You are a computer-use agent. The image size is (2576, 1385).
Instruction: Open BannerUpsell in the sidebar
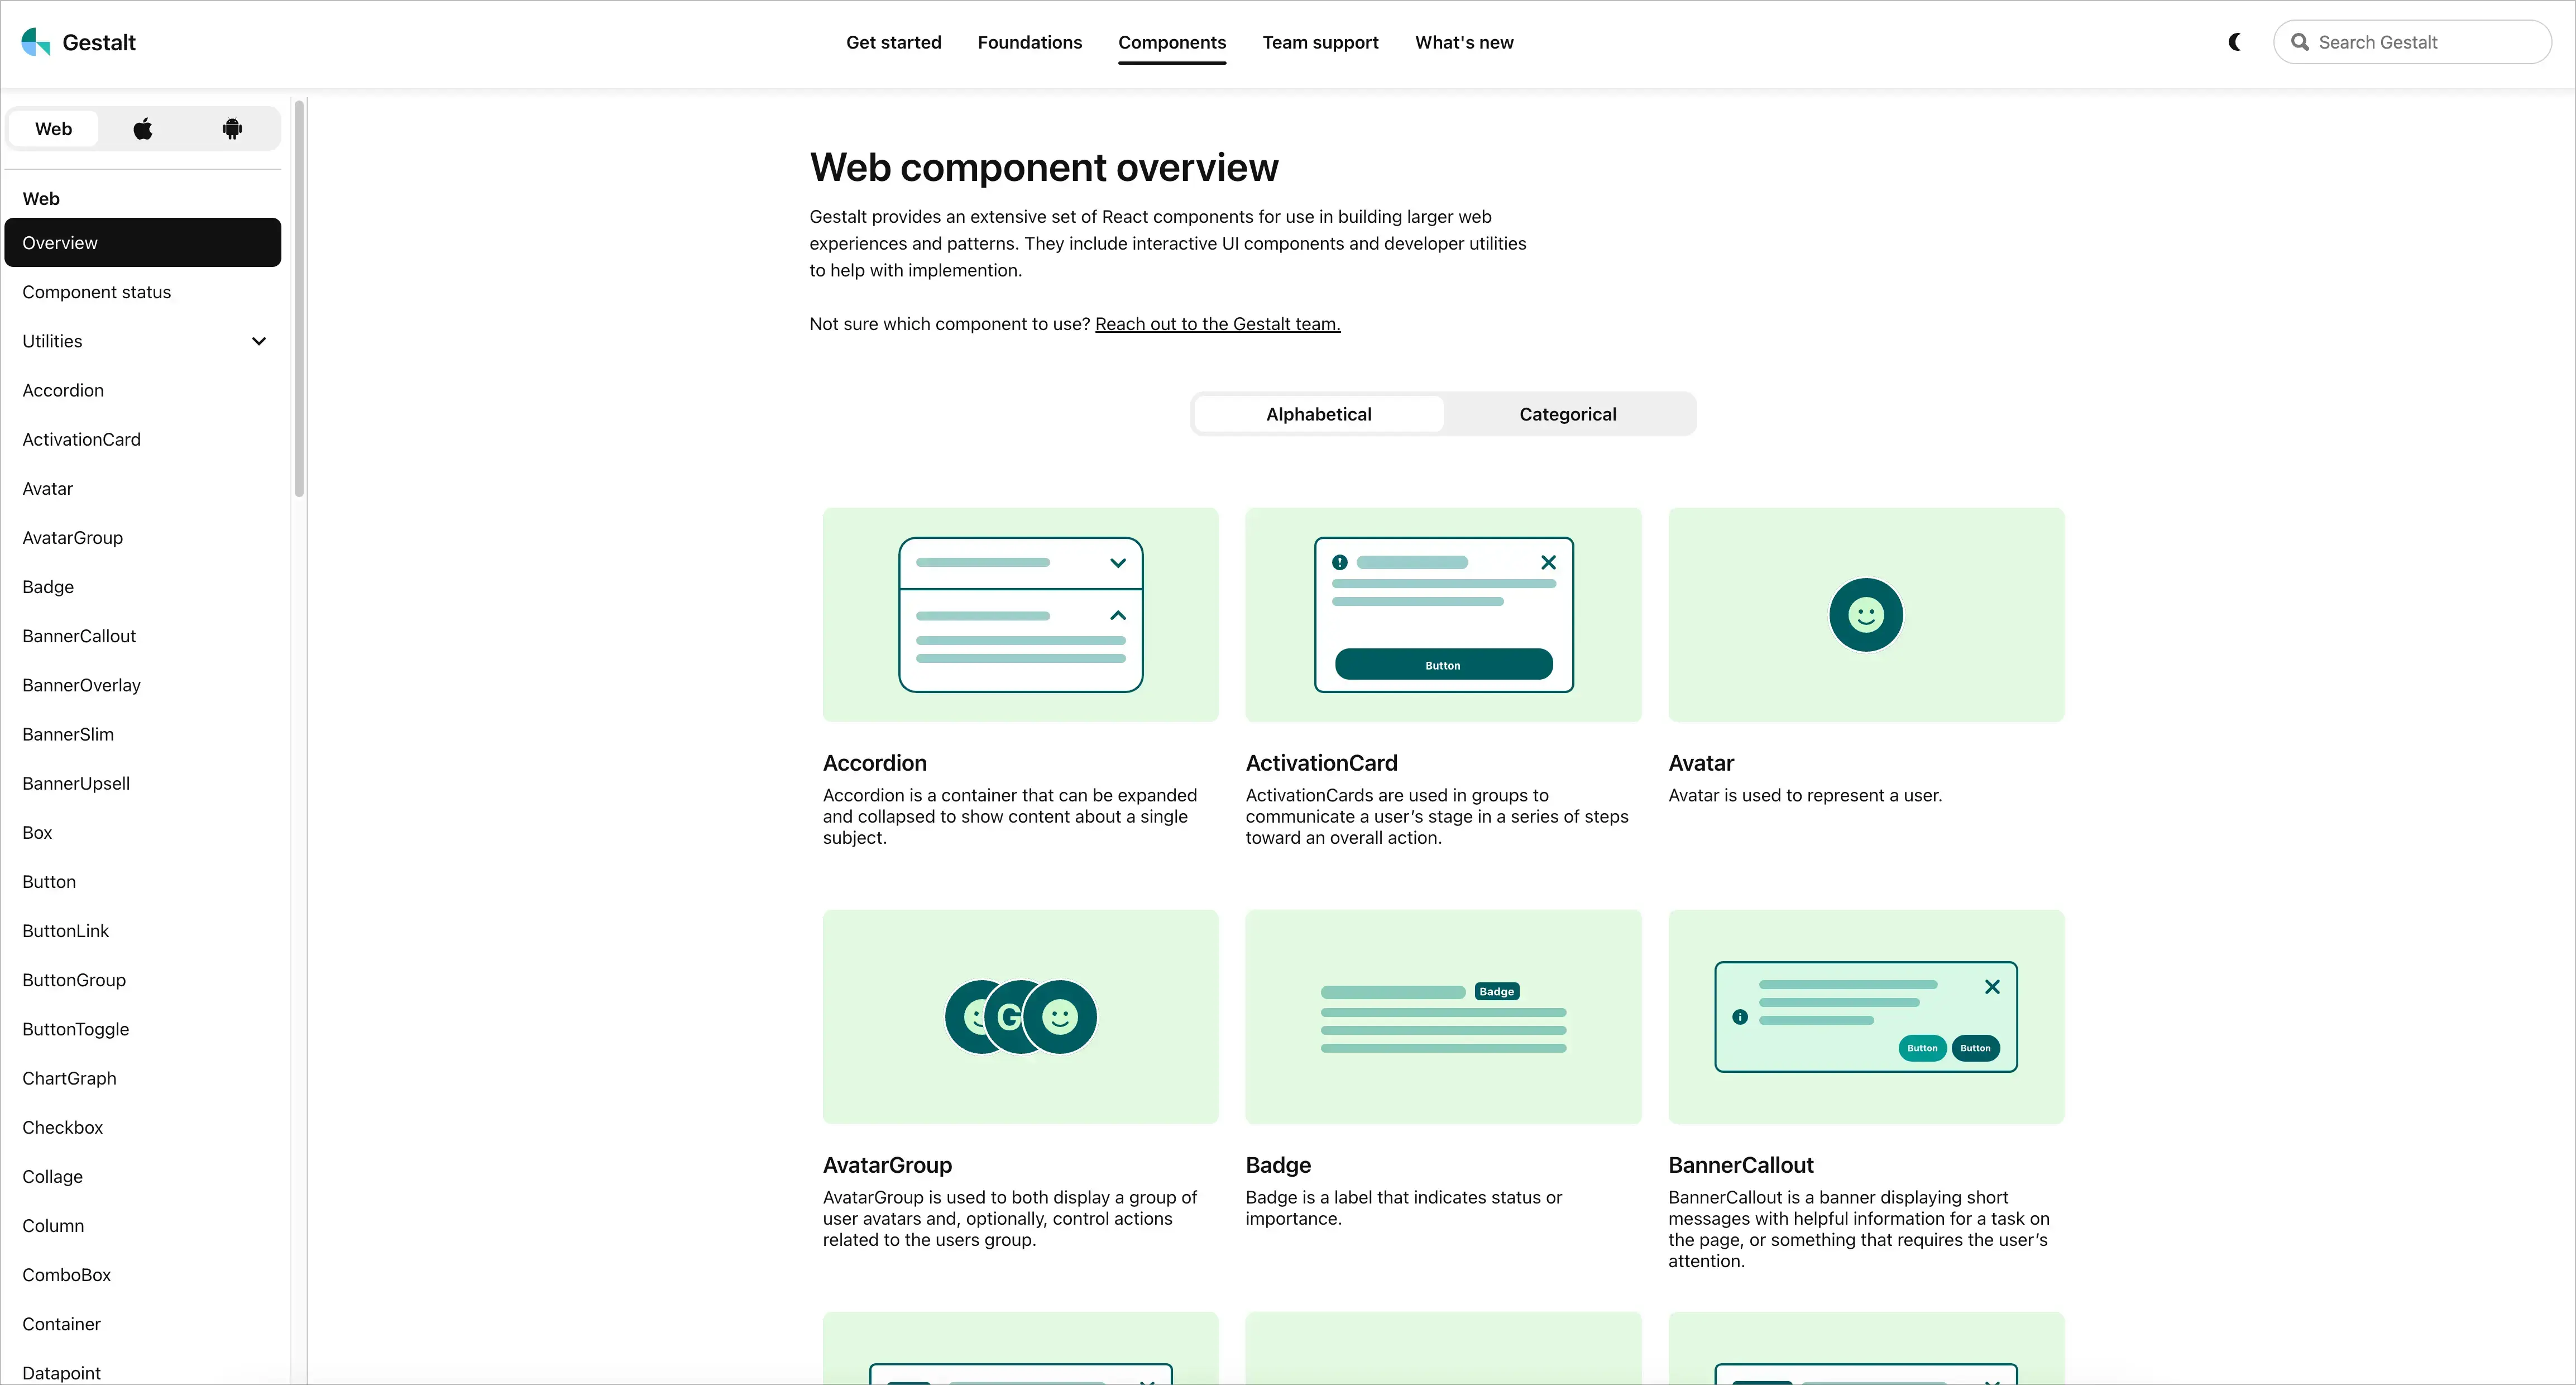143,783
